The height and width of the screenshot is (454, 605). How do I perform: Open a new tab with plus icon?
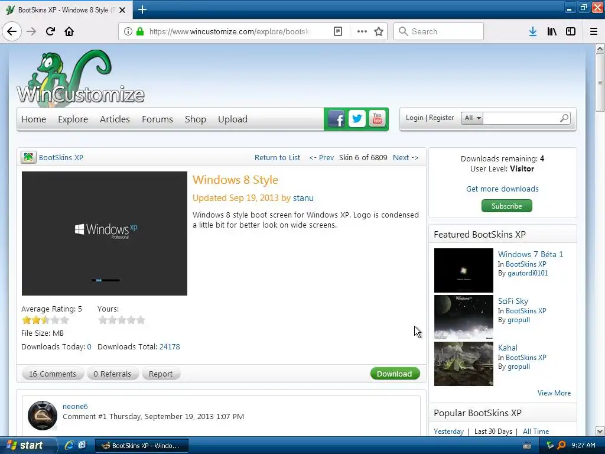pyautogui.click(x=142, y=9)
